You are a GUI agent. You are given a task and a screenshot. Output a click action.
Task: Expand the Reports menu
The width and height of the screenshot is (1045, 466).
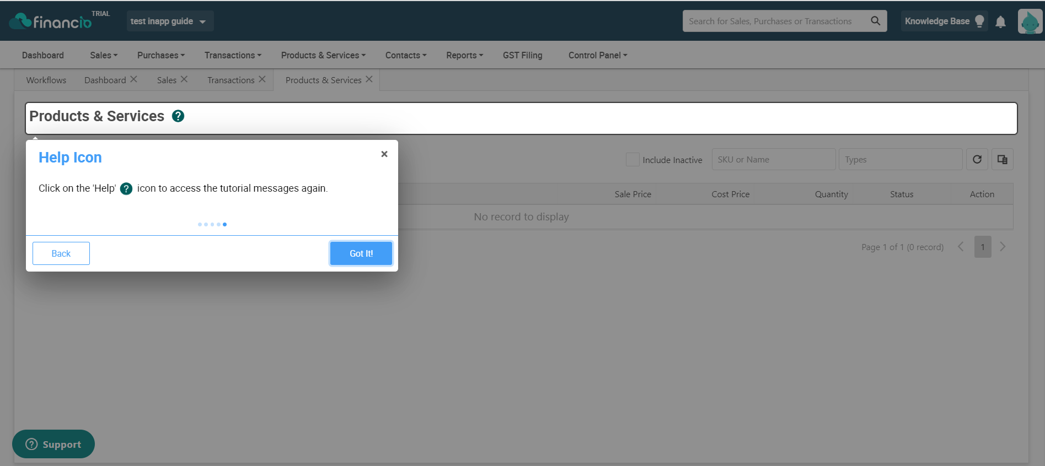pyautogui.click(x=465, y=55)
